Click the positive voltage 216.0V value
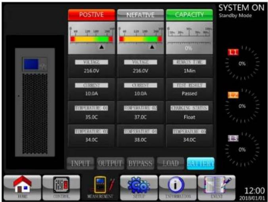Viewport: 268px width, 202px height. [x=92, y=71]
